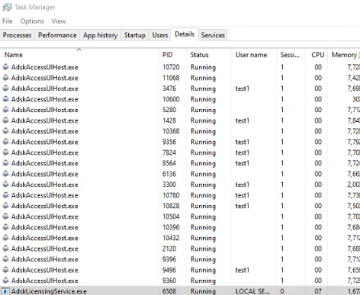Image resolution: width=360 pixels, height=295 pixels.
Task: Switch to the Services tab
Action: coord(213,35)
